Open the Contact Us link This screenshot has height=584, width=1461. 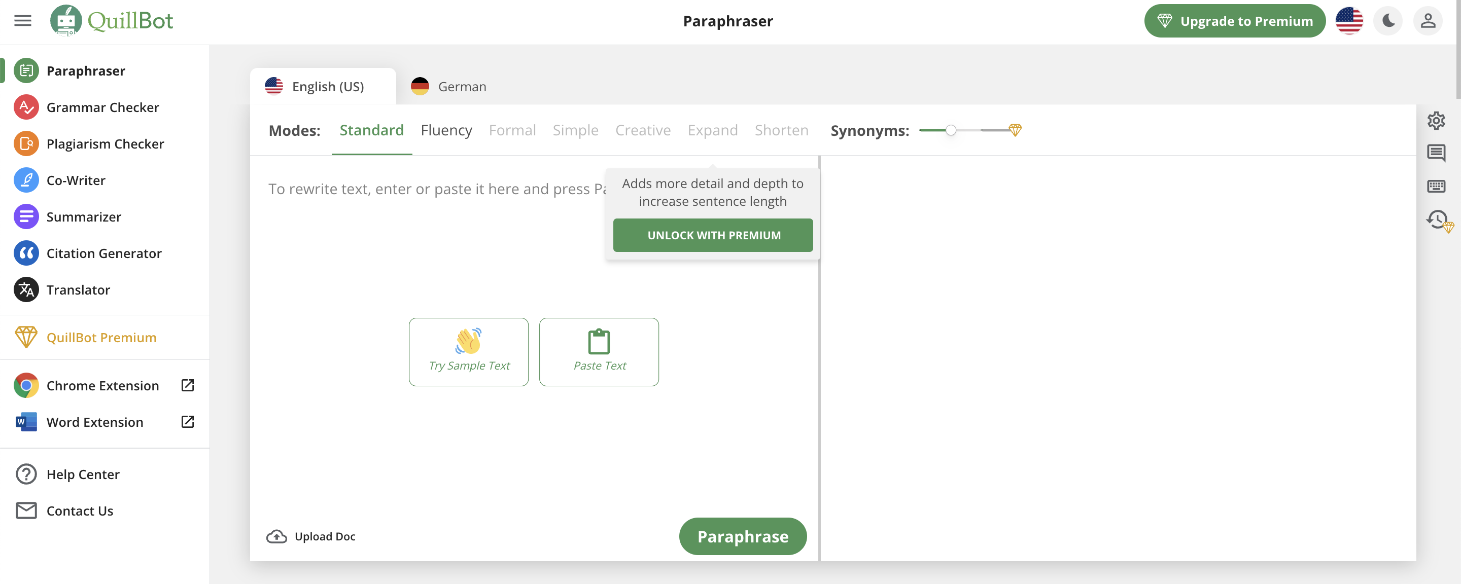tap(80, 511)
